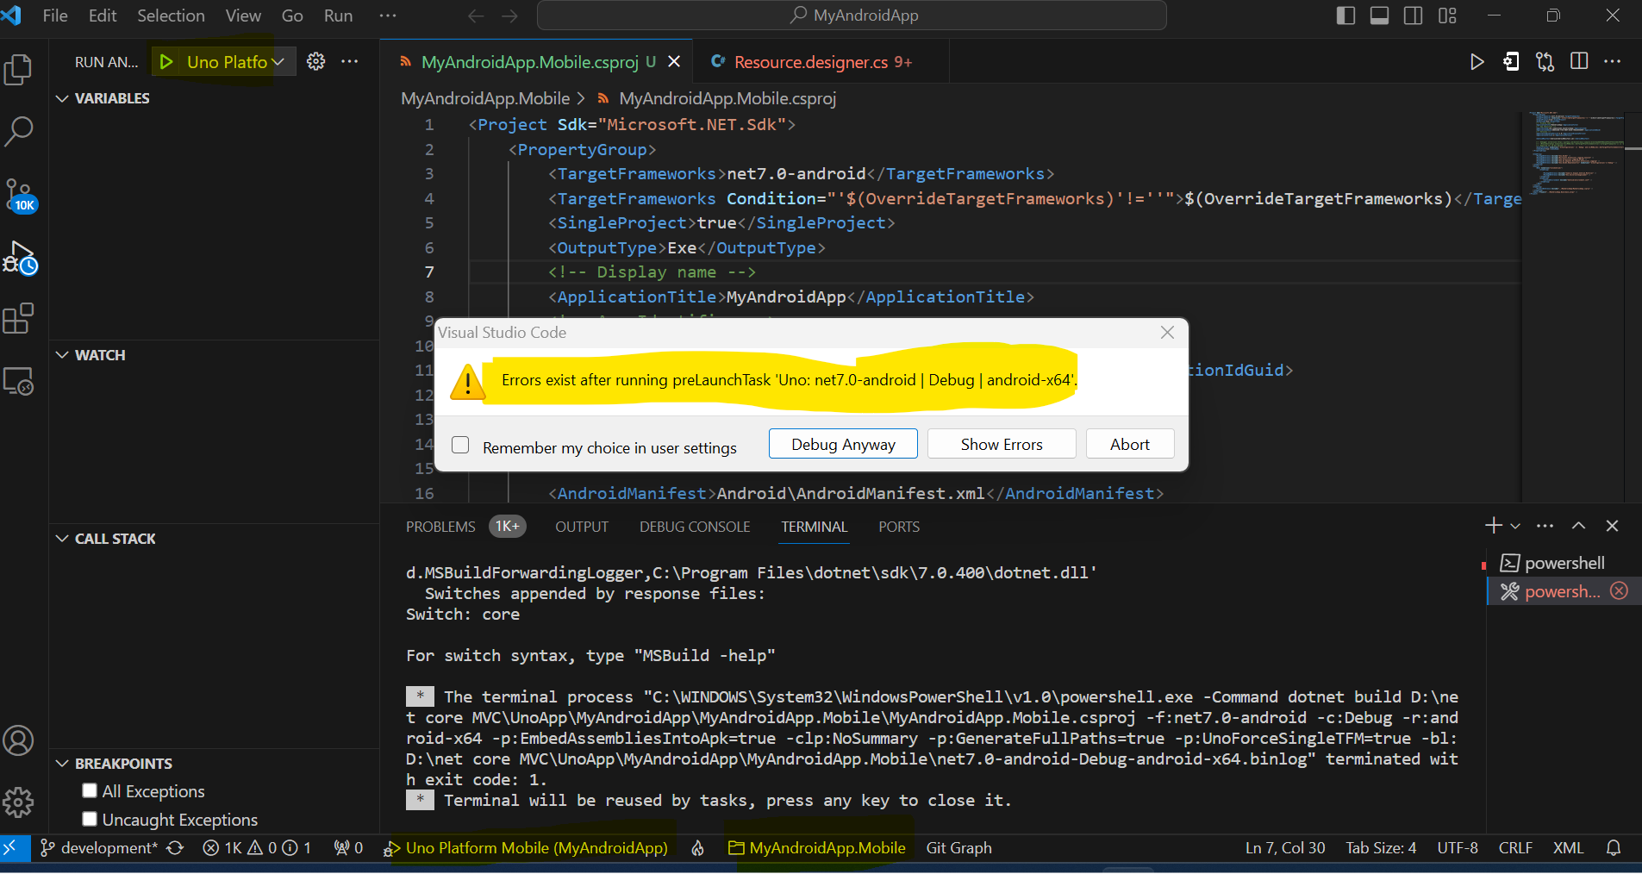Screen dimensions: 1642x874
Task: Click MyAndroidApp.Mobile in the status bar
Action: pos(817,847)
